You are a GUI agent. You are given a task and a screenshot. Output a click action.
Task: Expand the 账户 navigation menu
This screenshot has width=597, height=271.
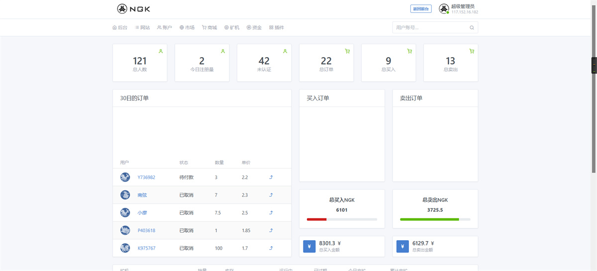pyautogui.click(x=165, y=28)
